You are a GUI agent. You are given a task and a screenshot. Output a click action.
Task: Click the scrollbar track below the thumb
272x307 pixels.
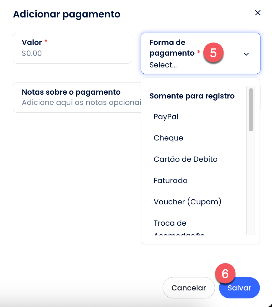tap(251, 183)
